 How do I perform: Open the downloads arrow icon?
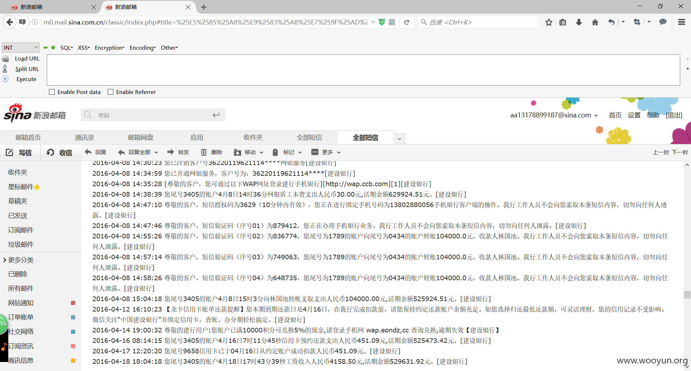[x=579, y=22]
